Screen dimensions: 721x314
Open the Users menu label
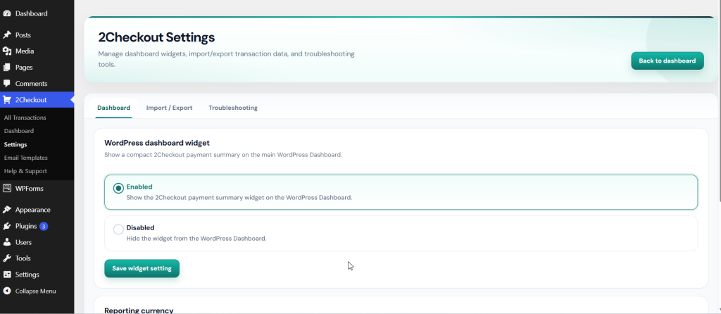pyautogui.click(x=23, y=242)
